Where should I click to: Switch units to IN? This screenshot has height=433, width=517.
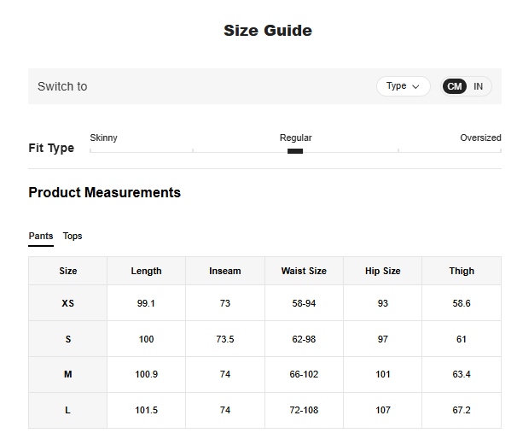point(479,86)
